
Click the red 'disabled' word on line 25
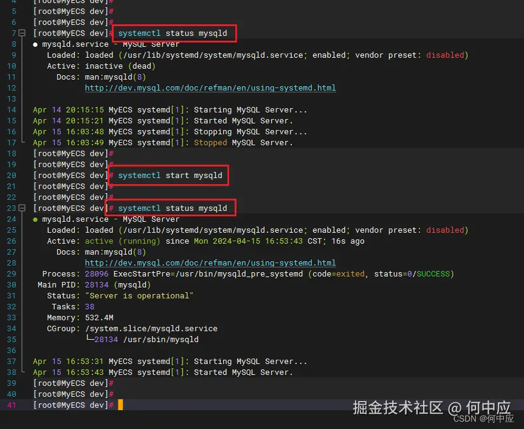(445, 230)
